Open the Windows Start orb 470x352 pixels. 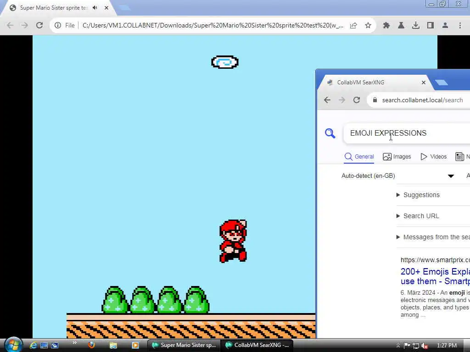click(13, 345)
